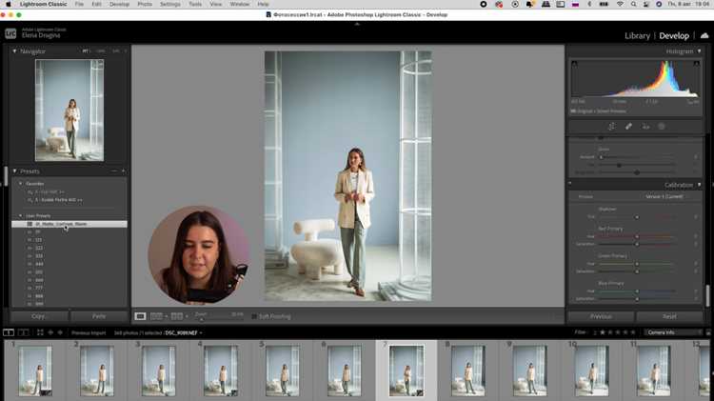Hide top panel via arrow
The width and height of the screenshot is (714, 401).
point(357,24)
